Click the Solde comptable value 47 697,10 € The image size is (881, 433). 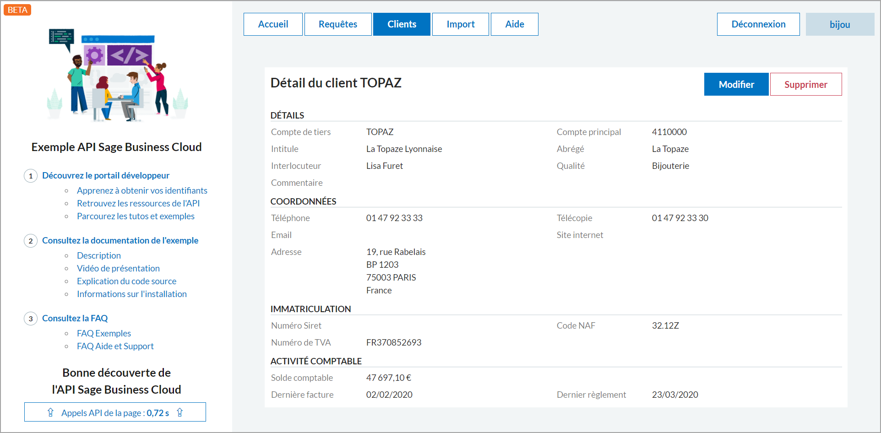389,378
